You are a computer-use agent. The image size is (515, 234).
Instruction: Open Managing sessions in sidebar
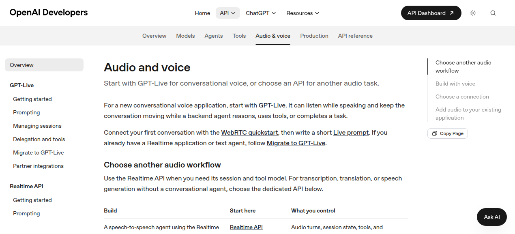pos(37,126)
